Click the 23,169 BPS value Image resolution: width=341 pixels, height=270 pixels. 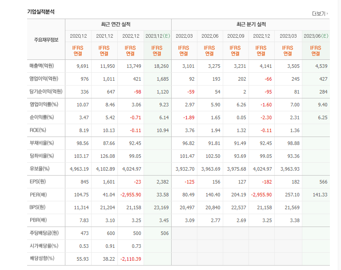click(161, 207)
